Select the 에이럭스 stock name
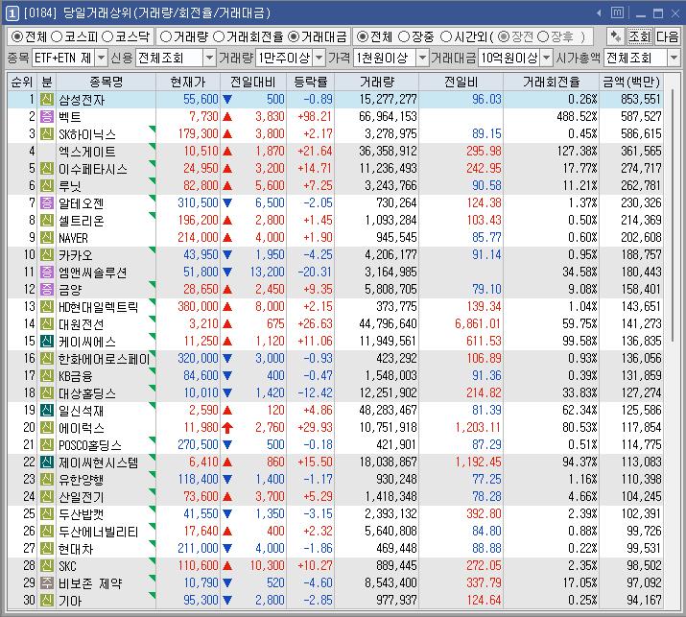Screen dimensions: 686x617 coord(82,428)
